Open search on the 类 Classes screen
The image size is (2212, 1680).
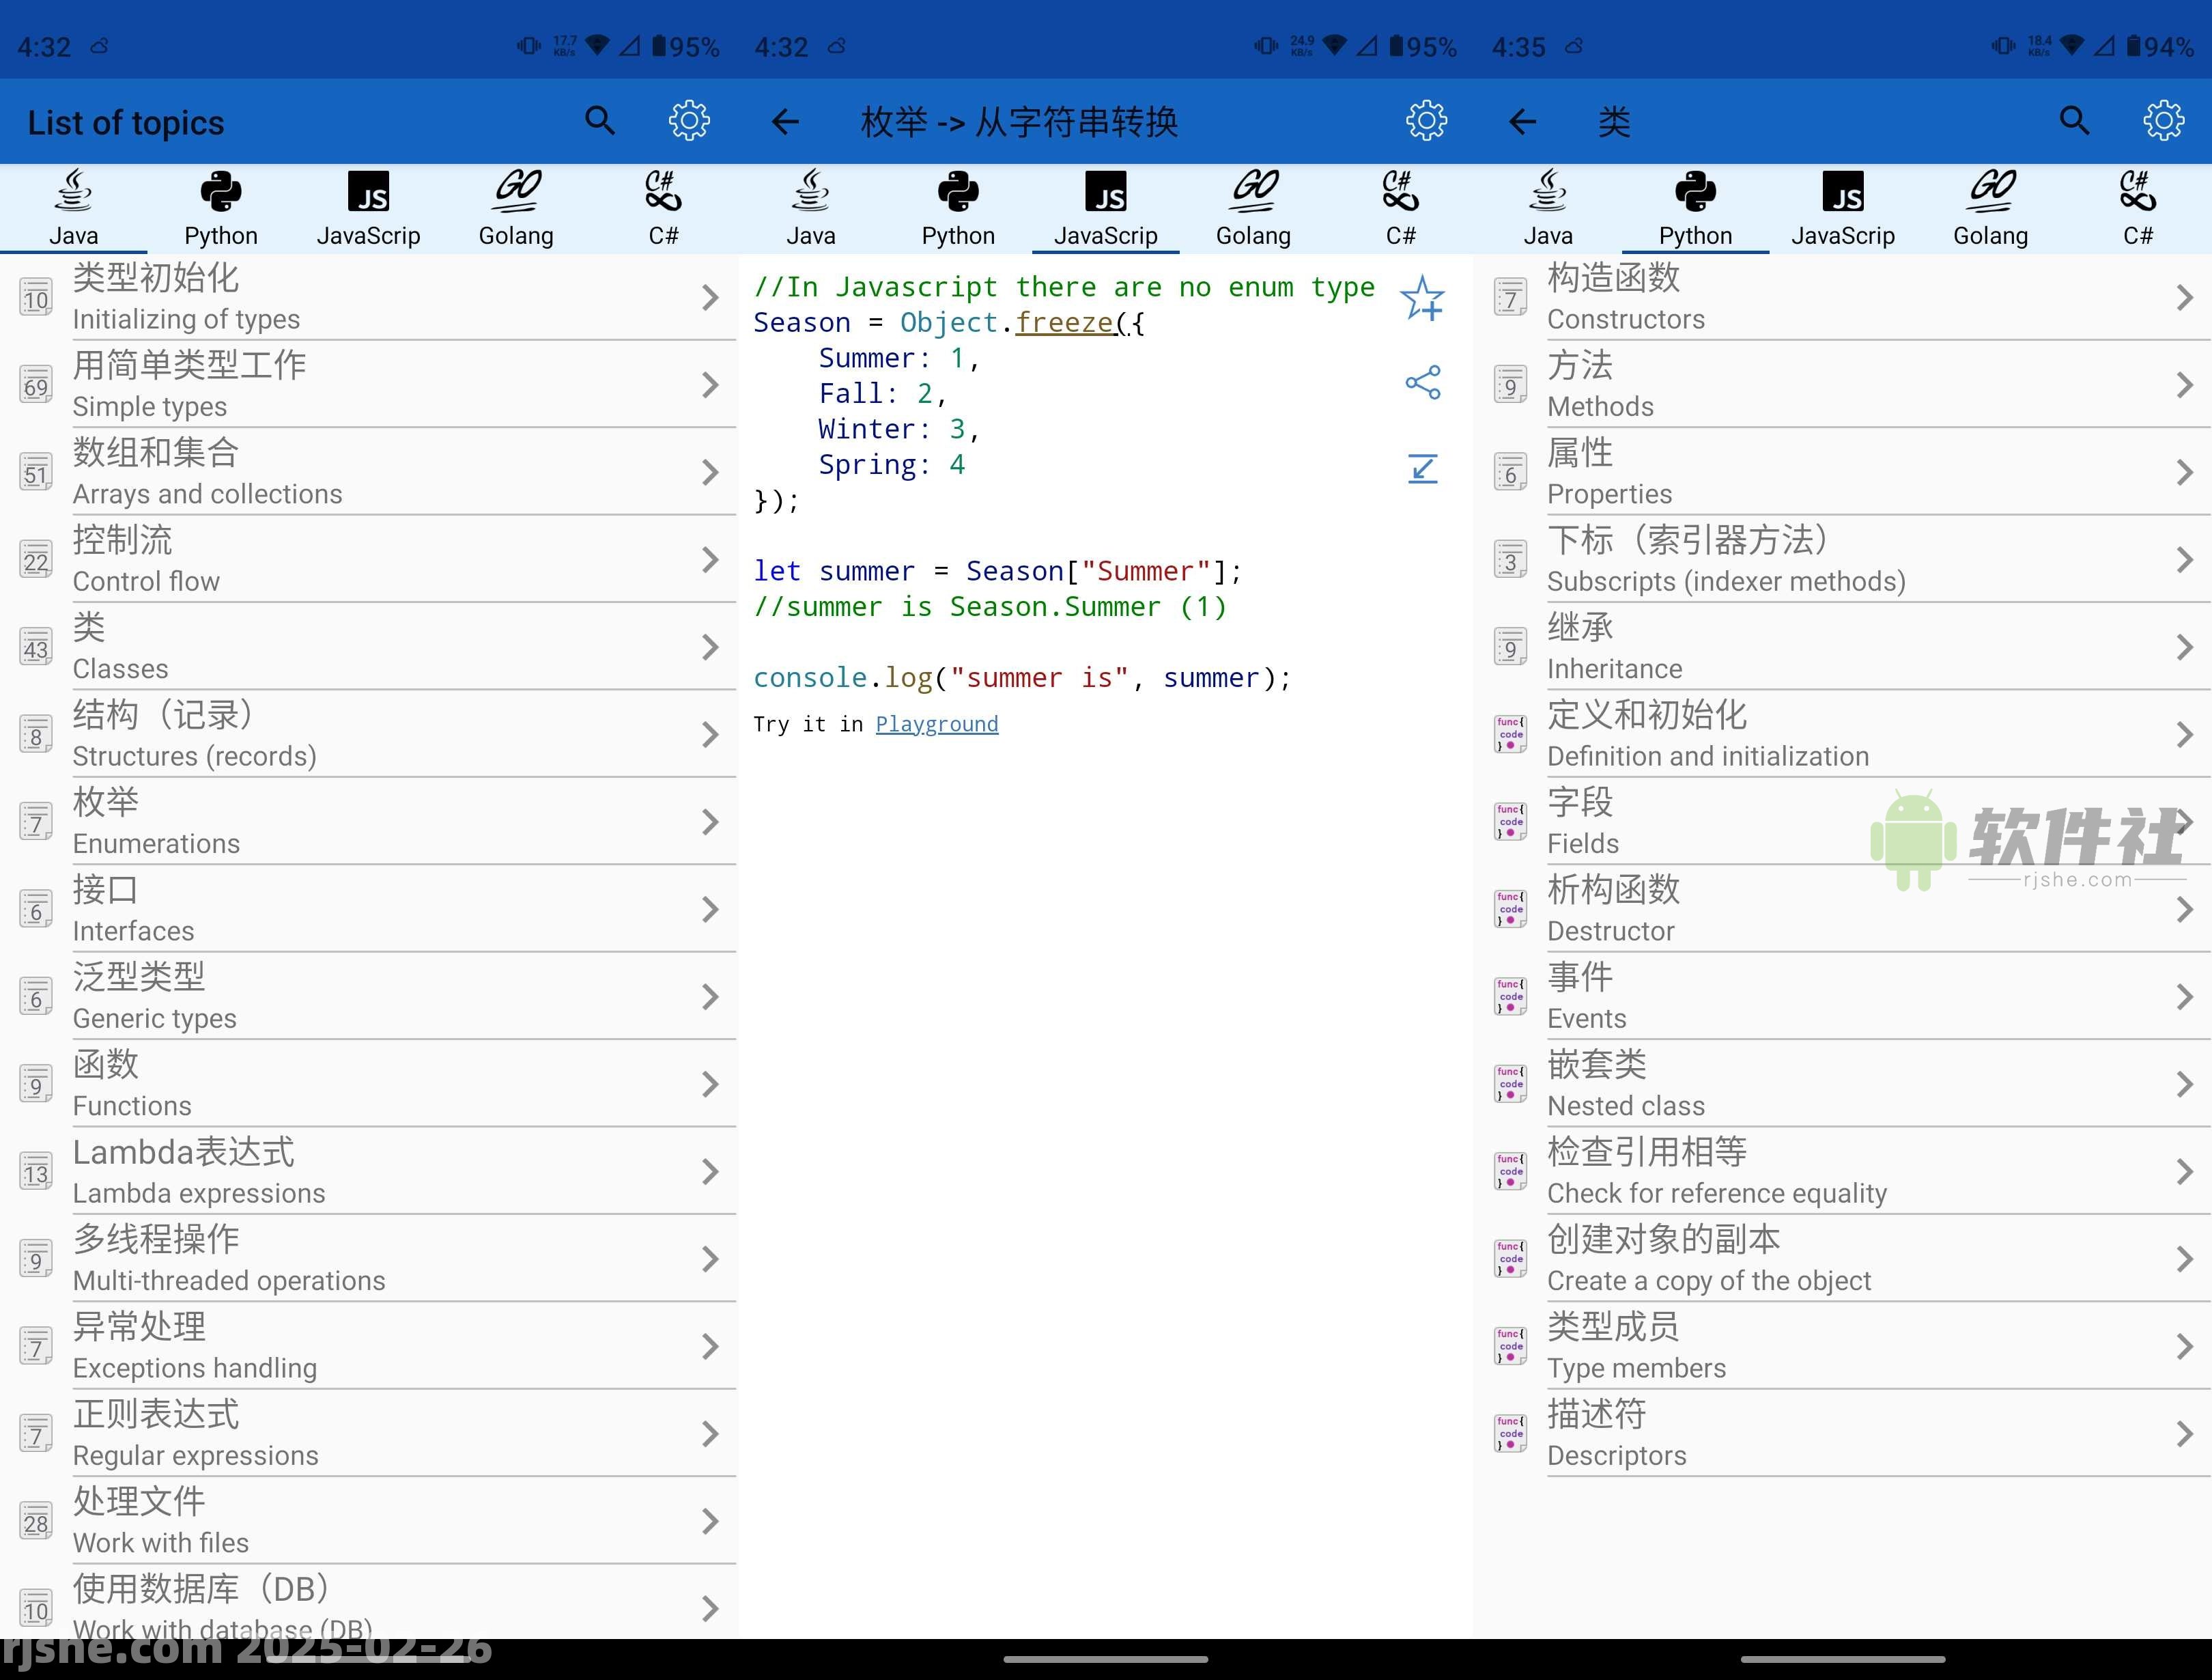click(2075, 121)
